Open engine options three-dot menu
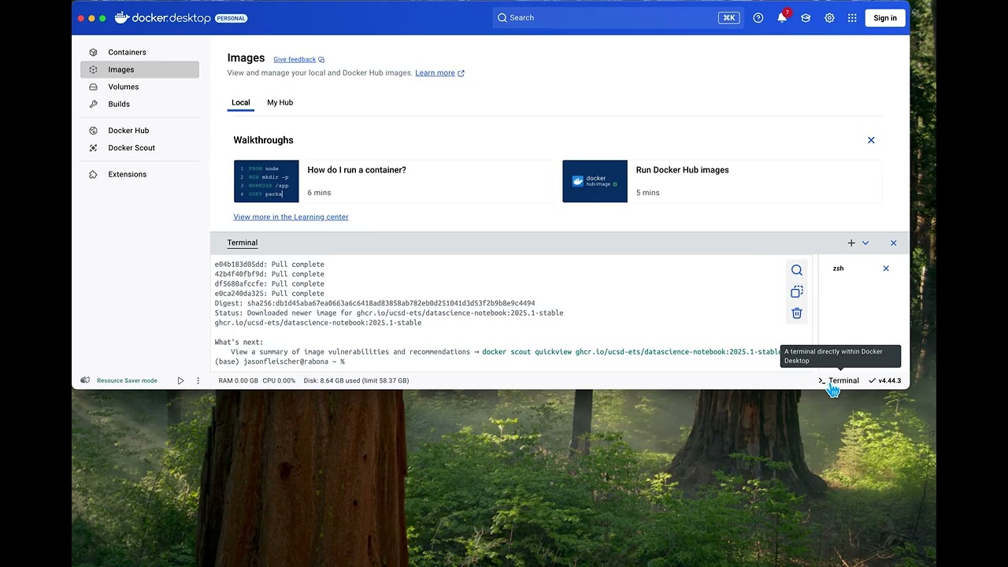 click(x=198, y=381)
